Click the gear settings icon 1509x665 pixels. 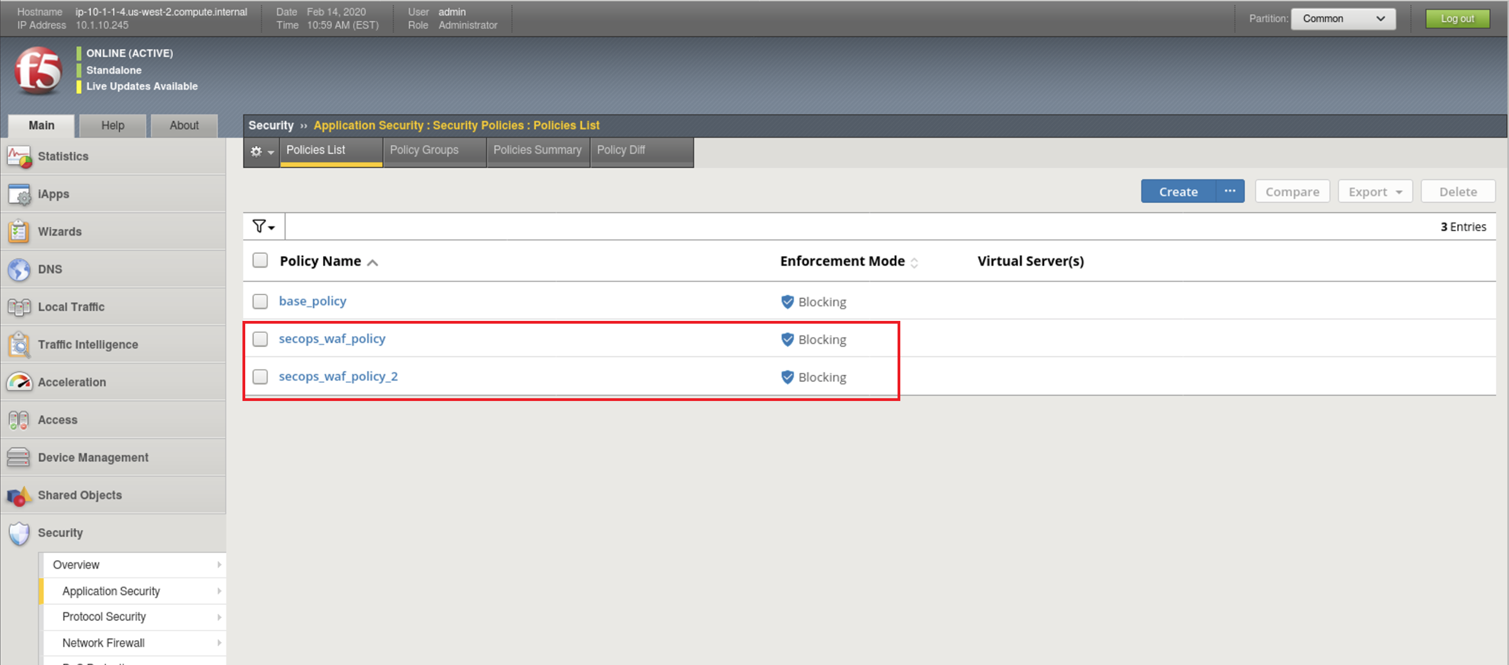tap(261, 152)
